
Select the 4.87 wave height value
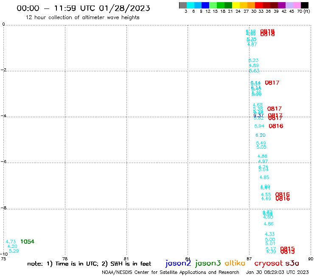(252, 45)
